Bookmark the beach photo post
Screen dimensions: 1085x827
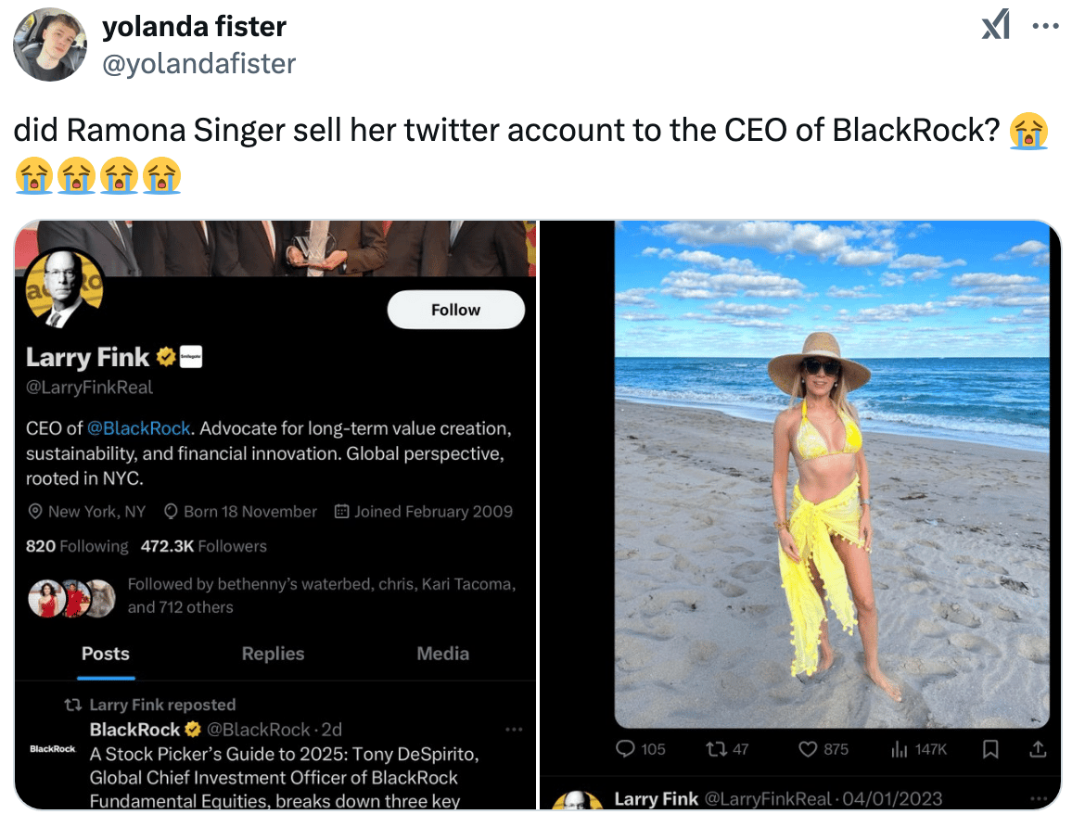(x=990, y=748)
